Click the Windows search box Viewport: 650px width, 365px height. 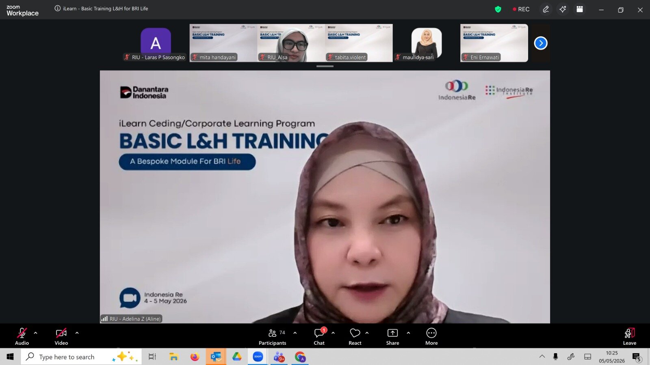click(x=81, y=356)
